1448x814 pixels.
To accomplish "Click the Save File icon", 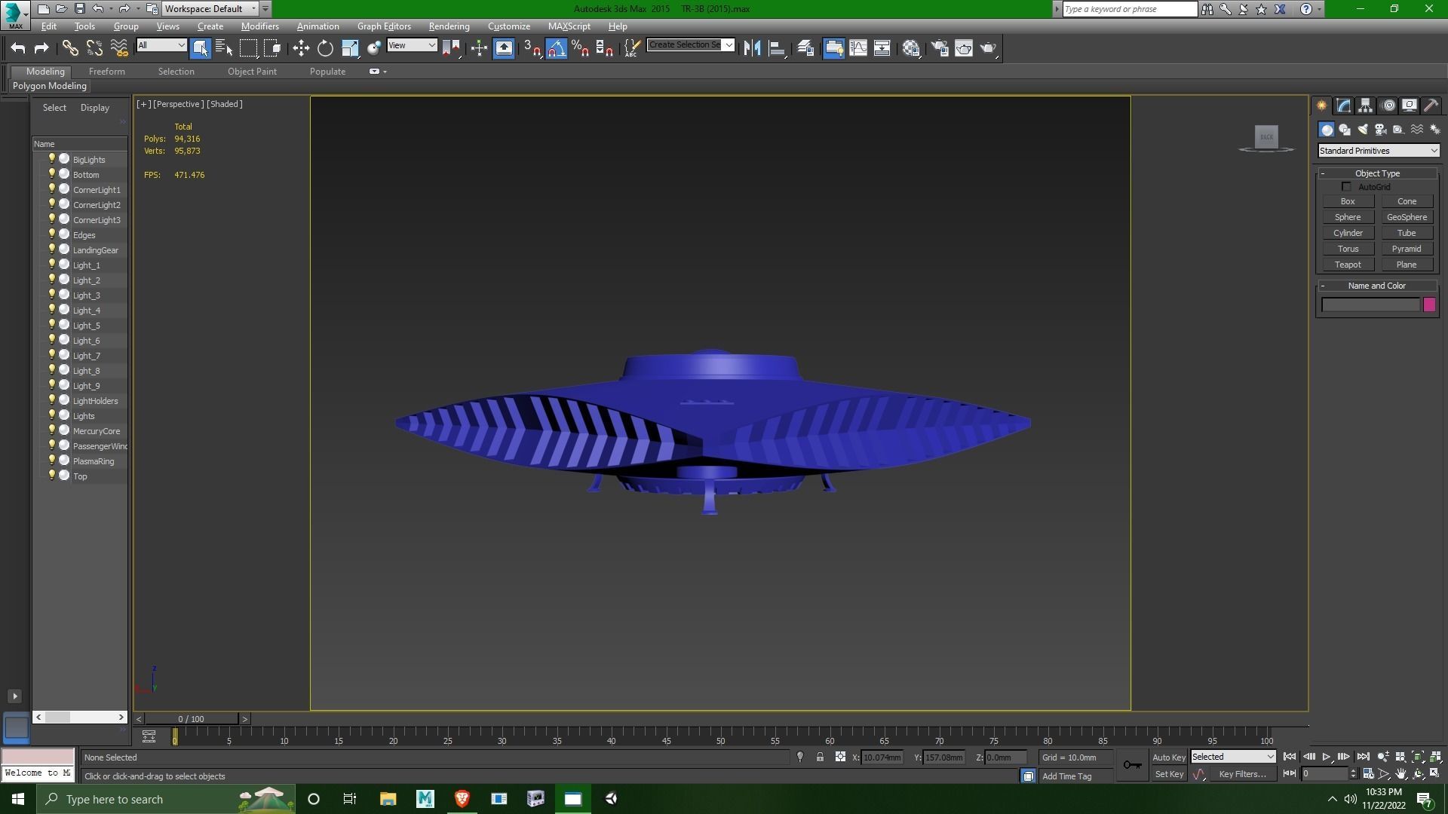I will point(79,9).
